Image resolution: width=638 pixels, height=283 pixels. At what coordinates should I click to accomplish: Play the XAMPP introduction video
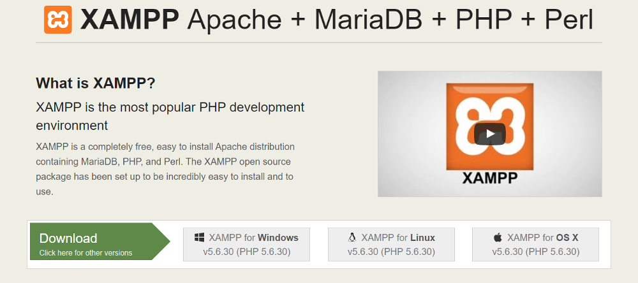coord(489,134)
